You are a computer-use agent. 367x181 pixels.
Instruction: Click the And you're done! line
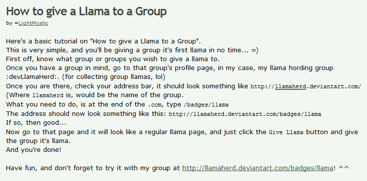pyautogui.click(x=34, y=149)
